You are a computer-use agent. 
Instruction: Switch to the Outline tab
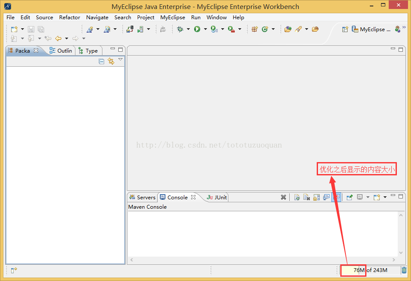point(61,50)
